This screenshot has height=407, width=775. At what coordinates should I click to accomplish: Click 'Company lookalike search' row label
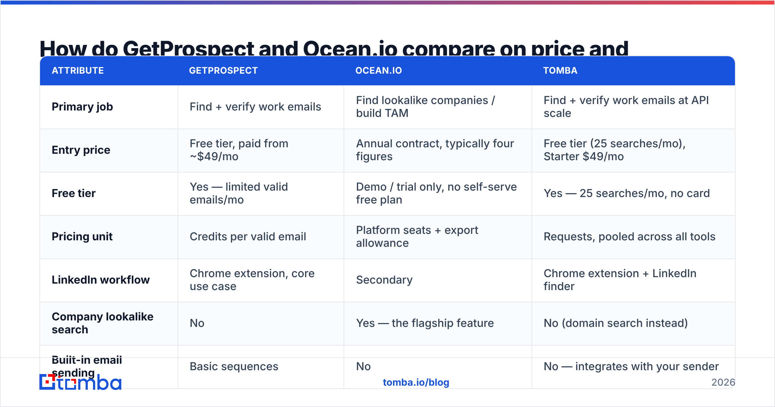[103, 323]
